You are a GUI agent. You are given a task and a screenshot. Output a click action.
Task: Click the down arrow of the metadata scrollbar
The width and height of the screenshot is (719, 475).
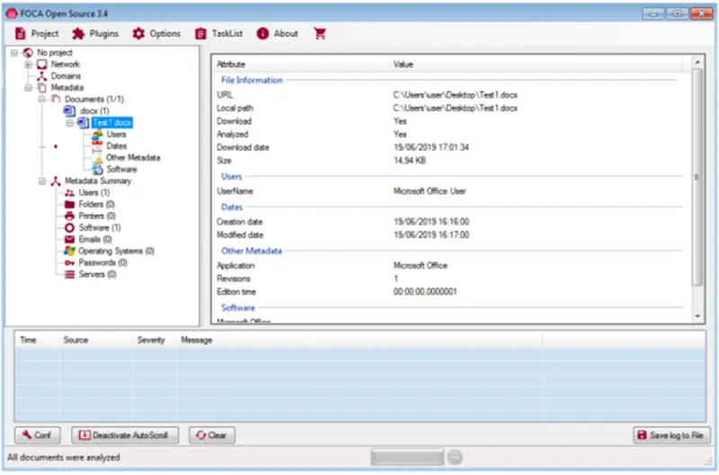pos(697,316)
